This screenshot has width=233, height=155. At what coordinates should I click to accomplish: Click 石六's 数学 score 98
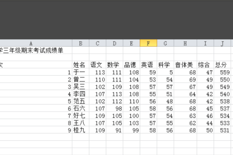115,108
